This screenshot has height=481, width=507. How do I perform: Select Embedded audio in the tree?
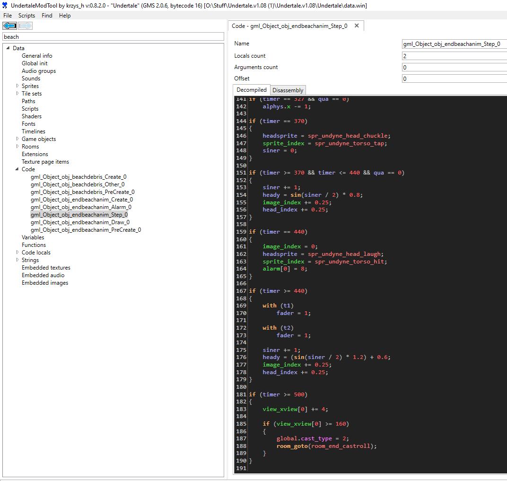tap(43, 275)
